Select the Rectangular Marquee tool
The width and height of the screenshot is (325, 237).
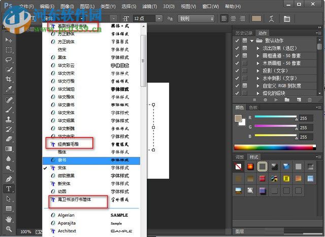click(x=9, y=50)
